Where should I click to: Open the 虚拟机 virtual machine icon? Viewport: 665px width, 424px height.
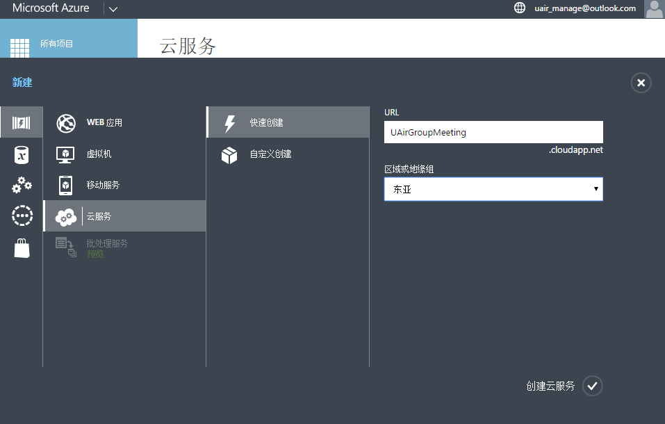click(x=66, y=154)
